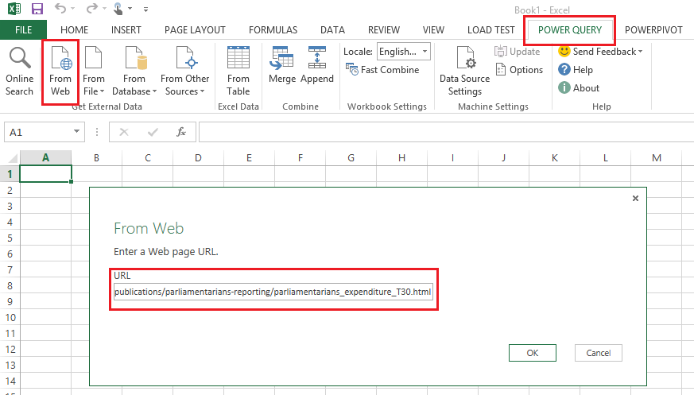694x395 pixels.
Task: Click the URL input field
Action: coord(273,292)
